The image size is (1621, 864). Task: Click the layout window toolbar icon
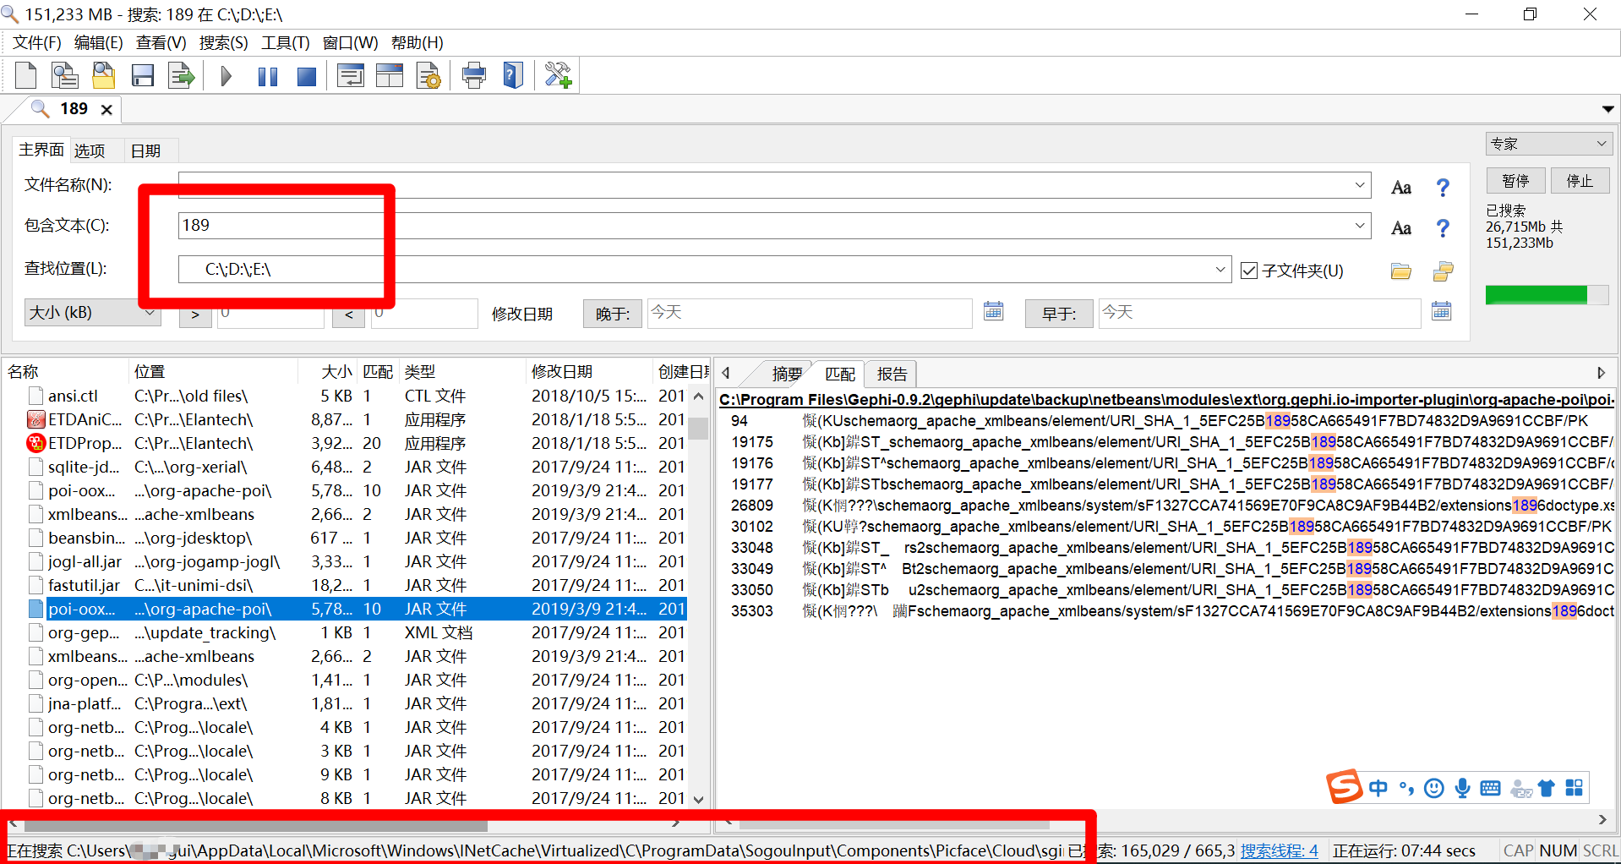389,76
